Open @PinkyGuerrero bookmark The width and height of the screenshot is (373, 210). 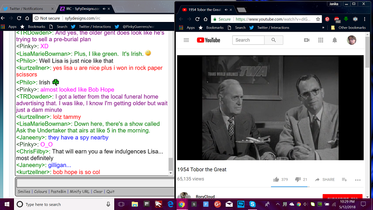click(134, 27)
